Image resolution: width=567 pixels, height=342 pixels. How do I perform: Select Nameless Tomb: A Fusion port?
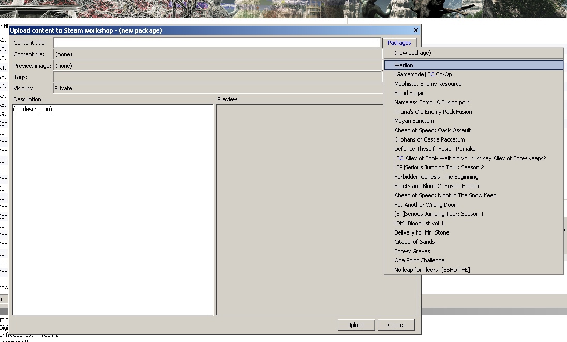[474, 102]
